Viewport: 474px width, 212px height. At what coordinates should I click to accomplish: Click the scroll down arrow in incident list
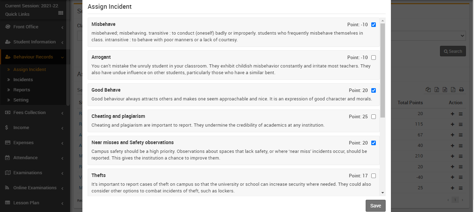pos(382,193)
